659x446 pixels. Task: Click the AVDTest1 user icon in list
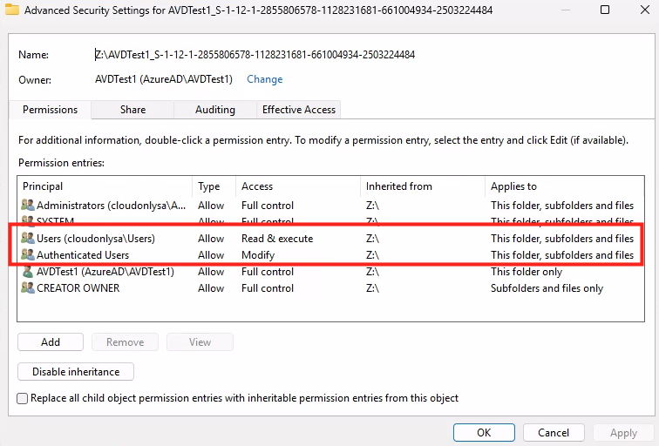(x=28, y=272)
